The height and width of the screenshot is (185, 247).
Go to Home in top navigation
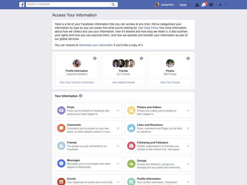coord(183,5)
